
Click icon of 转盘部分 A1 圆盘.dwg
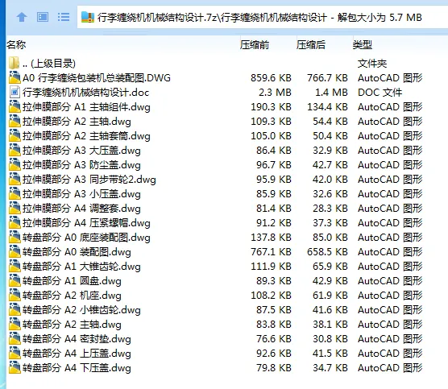pos(15,281)
